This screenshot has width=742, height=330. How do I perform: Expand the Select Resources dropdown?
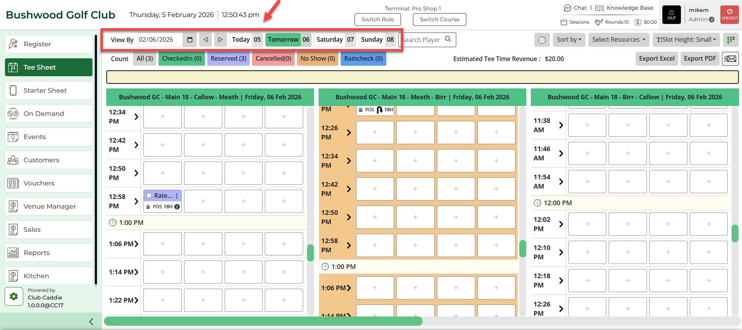[x=619, y=40]
